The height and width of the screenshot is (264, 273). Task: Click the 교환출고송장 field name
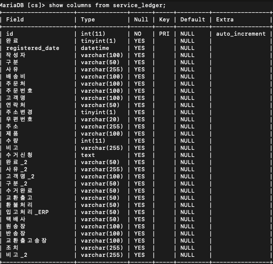point(26,241)
